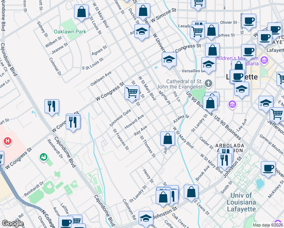
Task: Click the Oak Crest street label
Action: [181, 221]
